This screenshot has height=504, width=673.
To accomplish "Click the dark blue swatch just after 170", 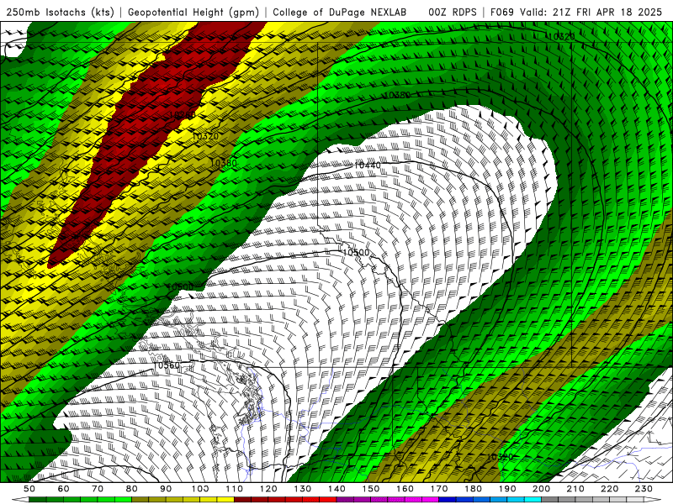I will 448,500.
